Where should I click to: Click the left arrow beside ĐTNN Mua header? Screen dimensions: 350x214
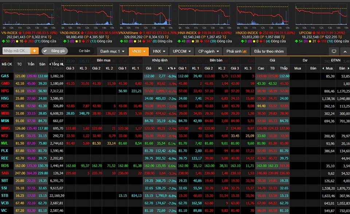[x=323, y=68]
